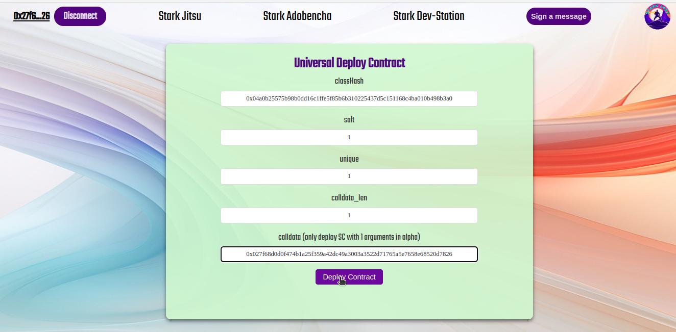This screenshot has width=676, height=332.
Task: Click the unique label
Action: [349, 159]
